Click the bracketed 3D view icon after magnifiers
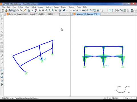 click(60, 10)
